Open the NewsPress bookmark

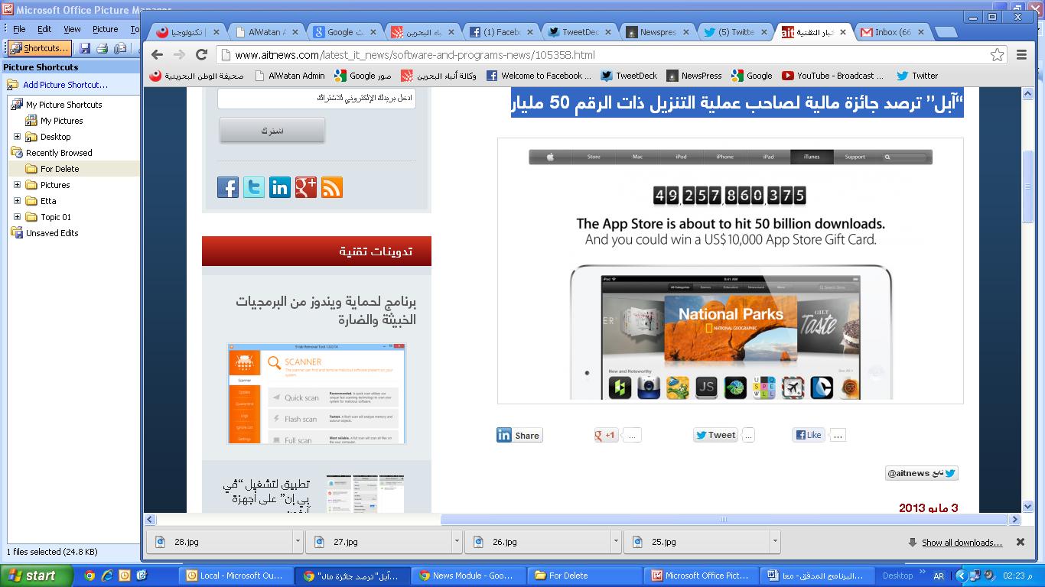tap(694, 76)
